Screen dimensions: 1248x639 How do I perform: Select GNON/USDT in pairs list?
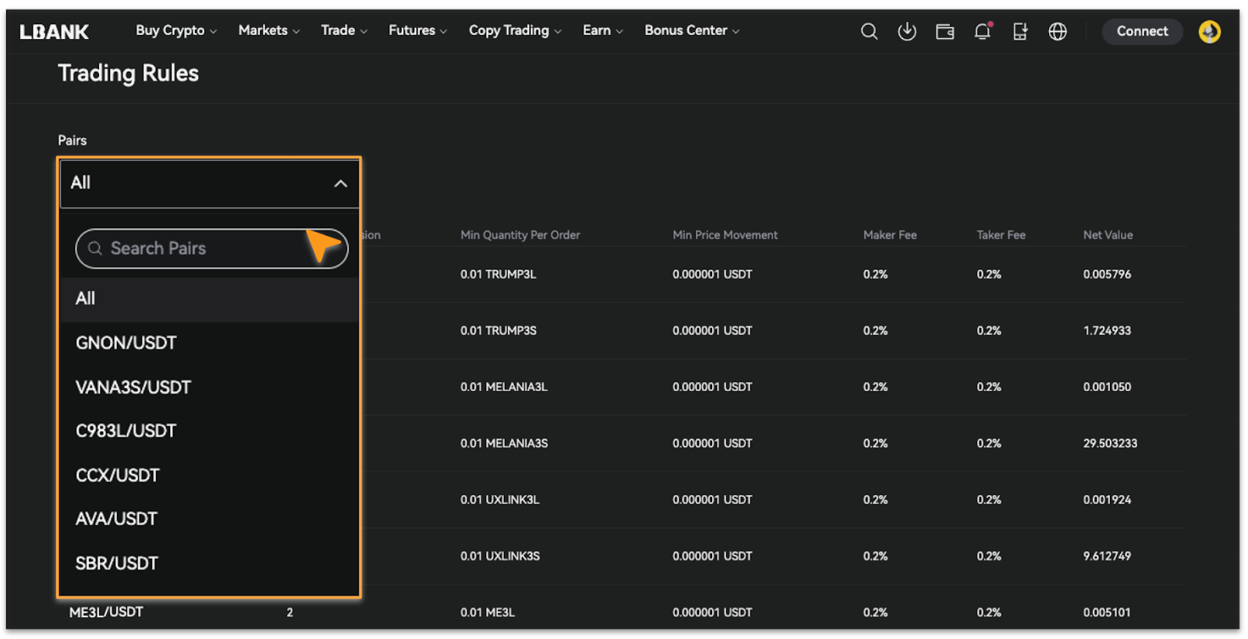coord(209,344)
